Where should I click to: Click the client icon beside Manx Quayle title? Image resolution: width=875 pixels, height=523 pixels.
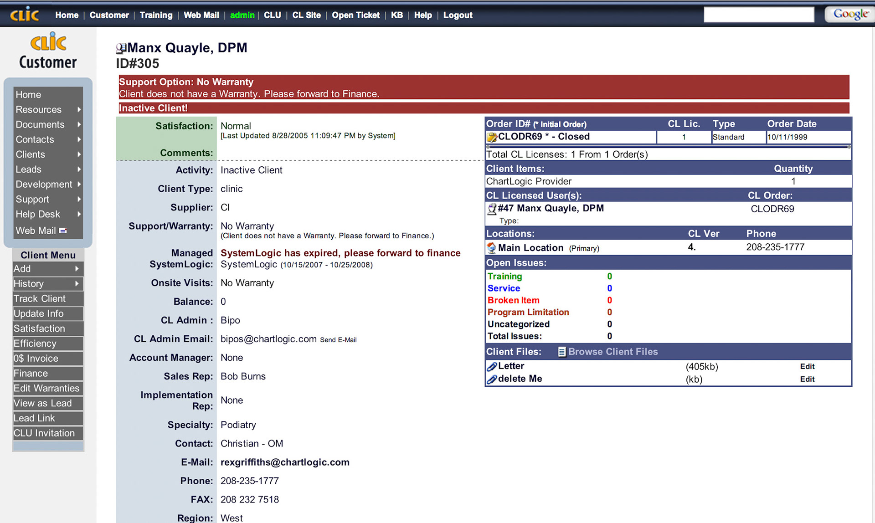(x=121, y=48)
